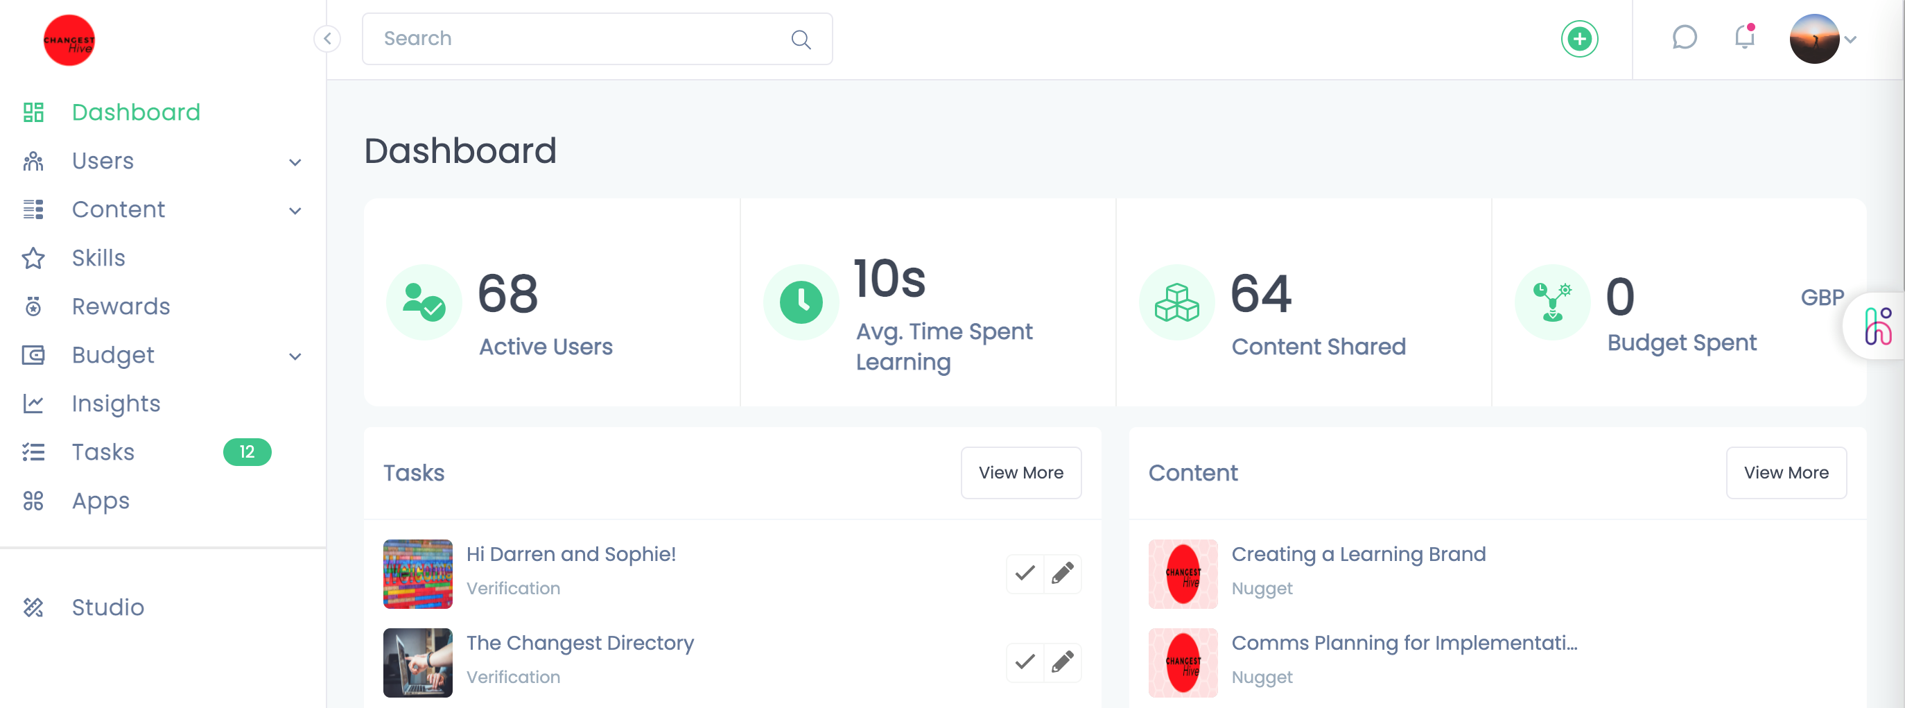The height and width of the screenshot is (708, 1905).
Task: Click the Studio icon at sidebar bottom
Action: (33, 607)
